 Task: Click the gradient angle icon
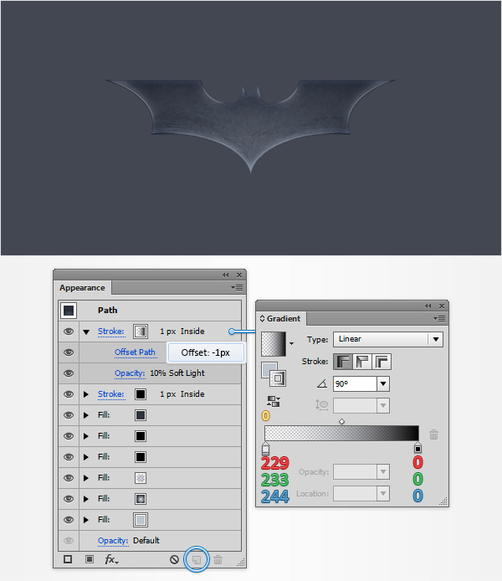[x=322, y=384]
